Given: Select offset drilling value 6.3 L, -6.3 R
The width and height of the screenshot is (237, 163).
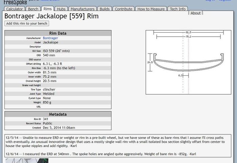Looking at the screenshot, I should [52, 64].
